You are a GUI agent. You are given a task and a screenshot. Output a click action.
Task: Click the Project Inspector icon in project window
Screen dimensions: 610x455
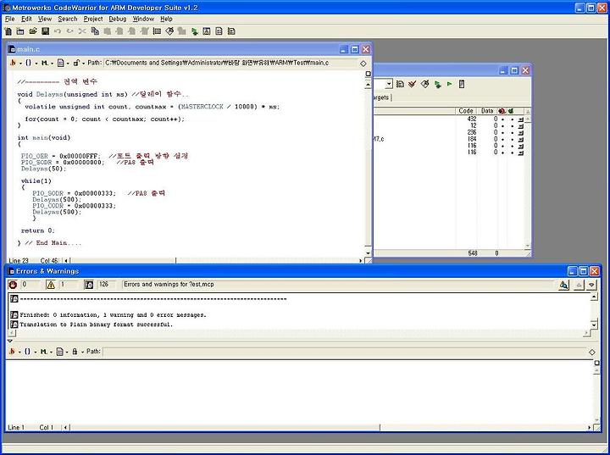coord(462,84)
